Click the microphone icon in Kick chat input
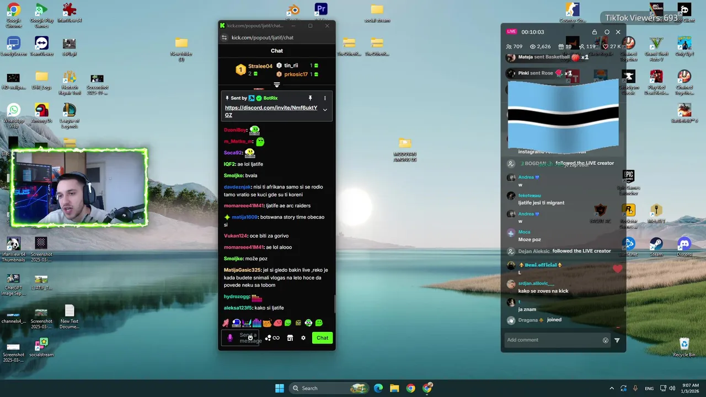The height and width of the screenshot is (397, 706). (230, 338)
